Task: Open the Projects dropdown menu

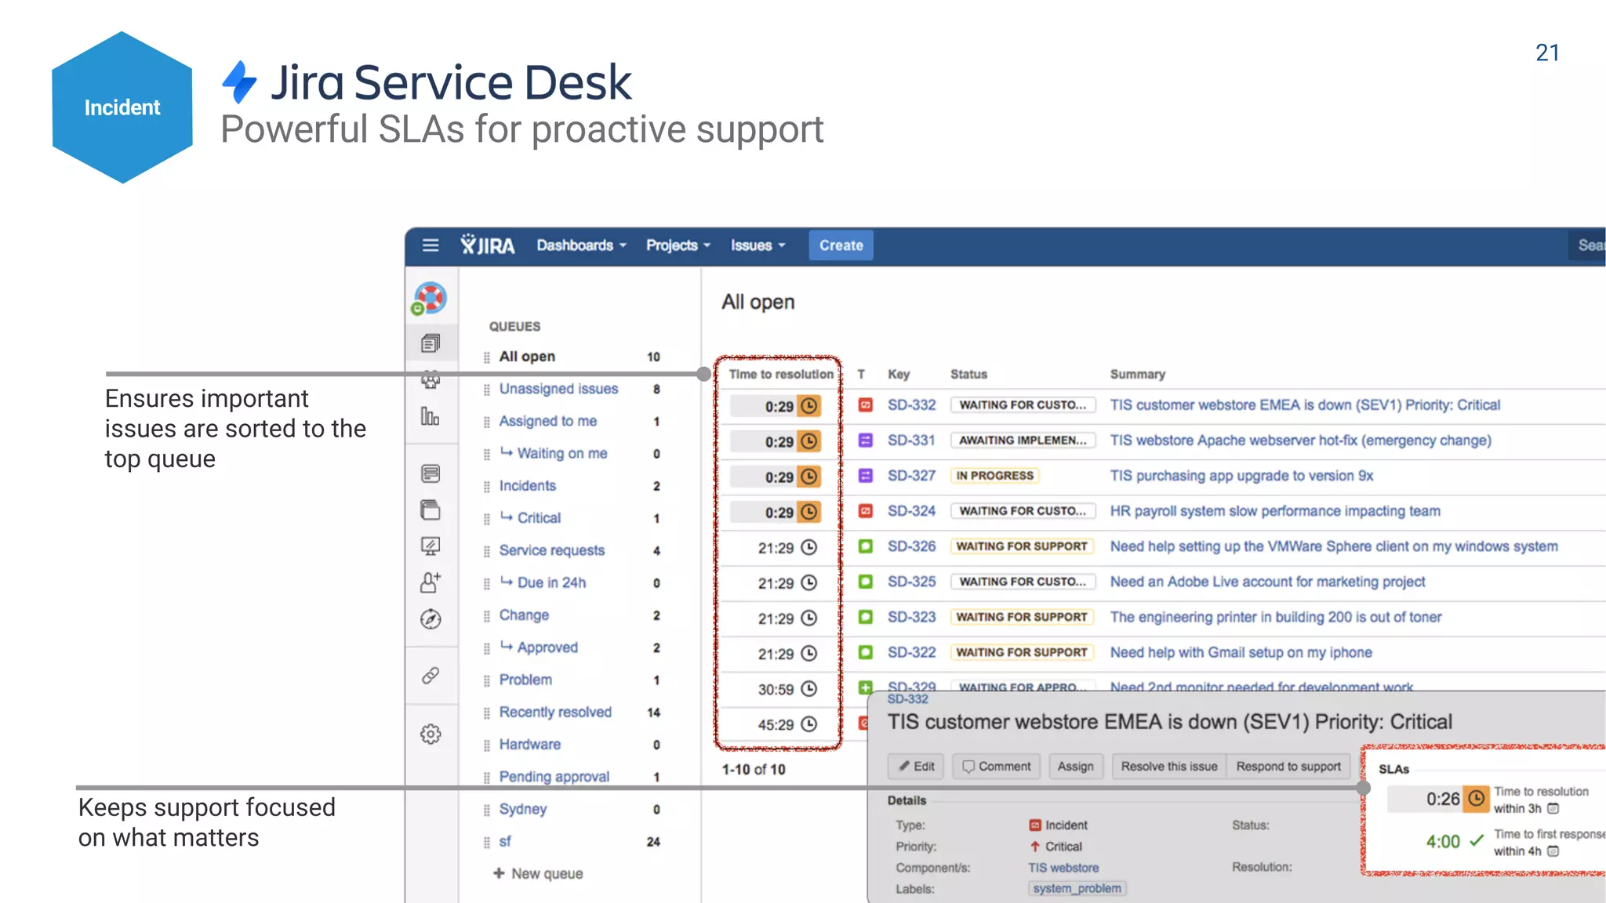Action: tap(678, 245)
